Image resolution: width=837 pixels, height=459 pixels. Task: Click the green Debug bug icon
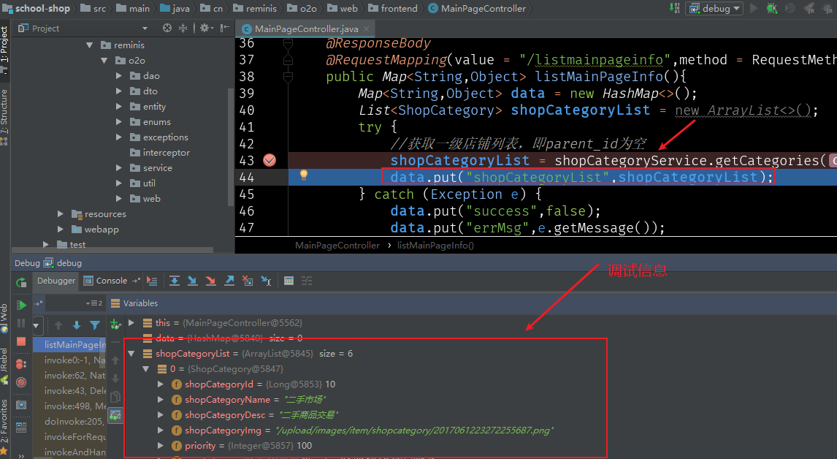[x=772, y=8]
